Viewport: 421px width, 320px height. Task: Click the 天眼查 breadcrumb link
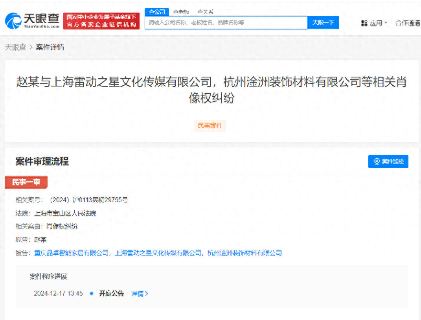[16, 47]
